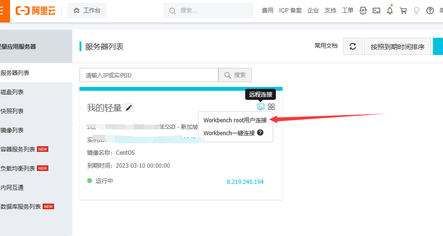This screenshot has height=236, width=443.
Task: Open the ICP 备案 menu
Action: click(x=290, y=11)
